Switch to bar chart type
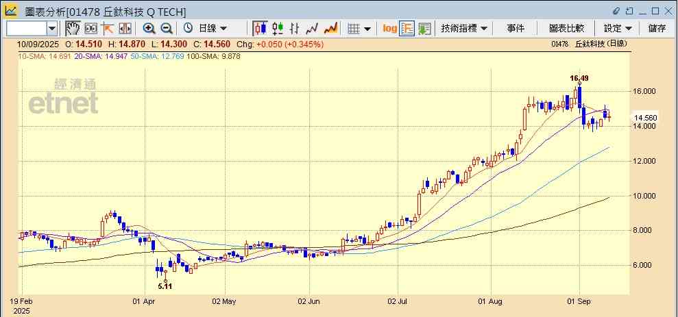This screenshot has height=317, width=678. (295, 29)
